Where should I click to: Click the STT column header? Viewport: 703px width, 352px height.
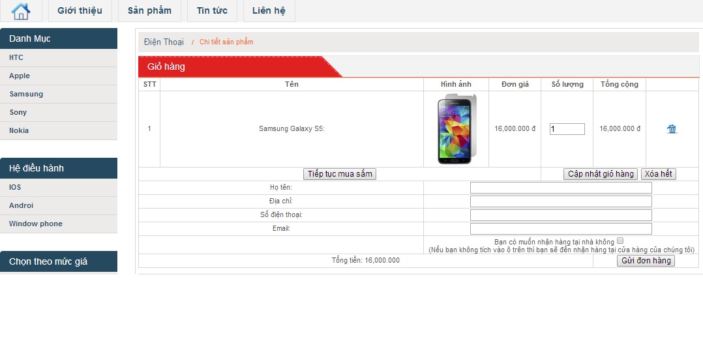[x=150, y=84]
